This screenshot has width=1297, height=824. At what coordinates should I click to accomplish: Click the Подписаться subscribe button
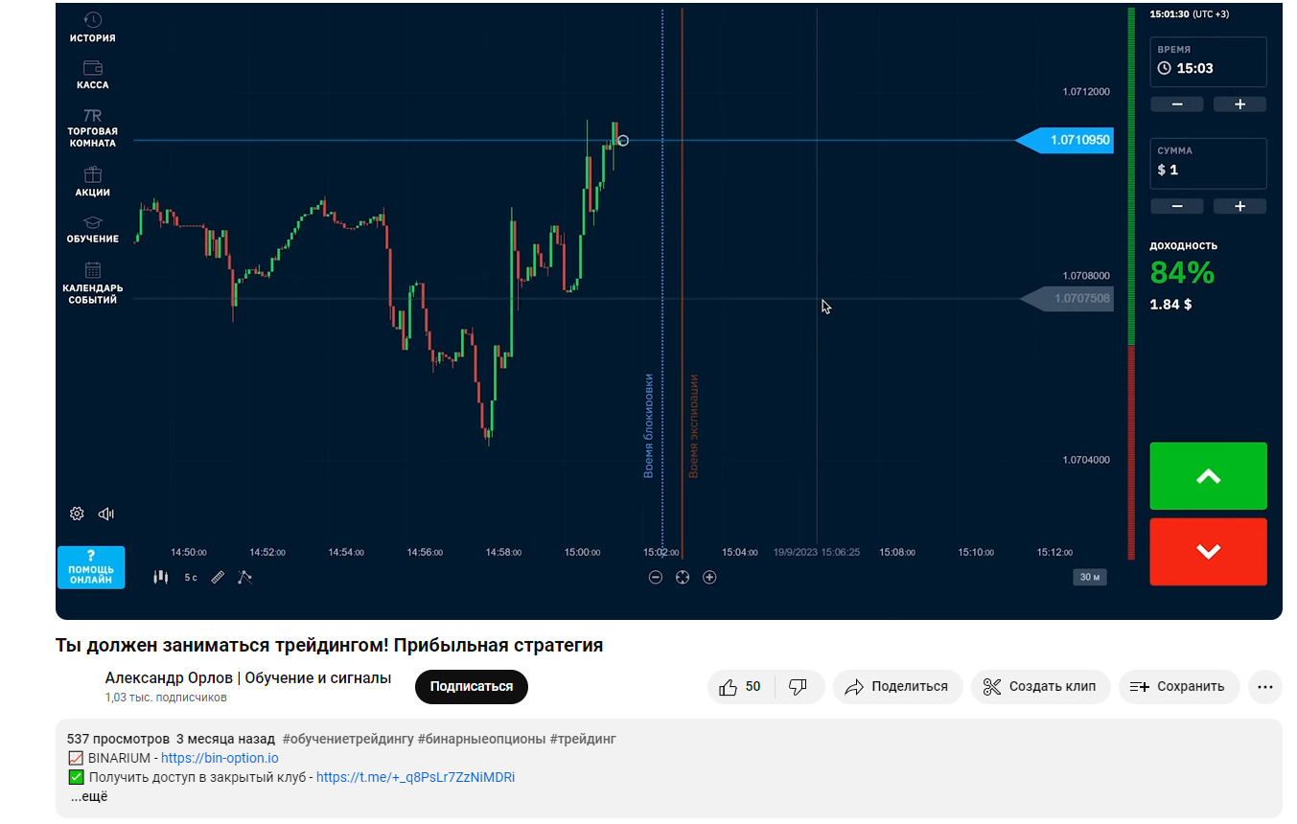[472, 687]
